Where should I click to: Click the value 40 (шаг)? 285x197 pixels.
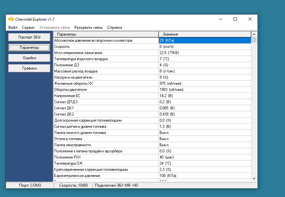click(x=205, y=157)
